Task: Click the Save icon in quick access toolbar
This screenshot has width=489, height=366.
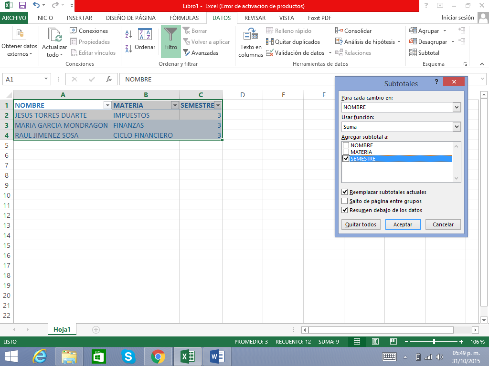Action: (x=22, y=6)
